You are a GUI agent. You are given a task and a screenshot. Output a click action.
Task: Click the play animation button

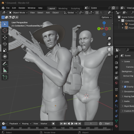point(72,124)
